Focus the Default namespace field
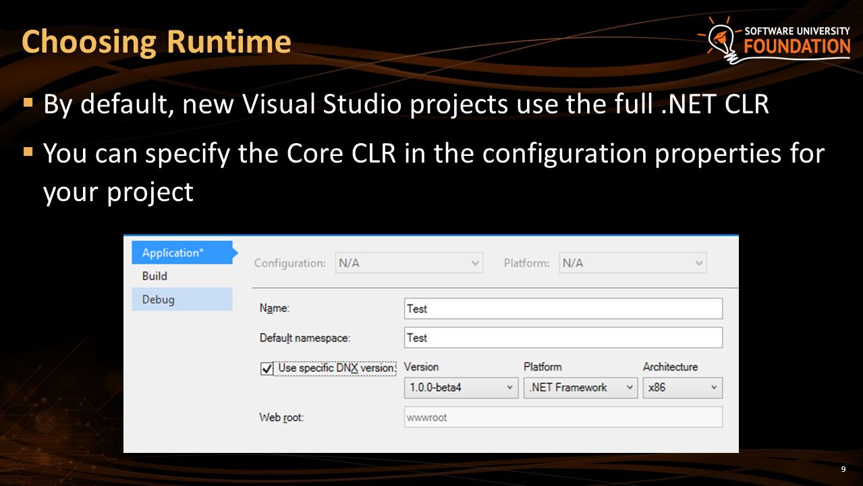This screenshot has height=486, width=863. pyautogui.click(x=563, y=337)
